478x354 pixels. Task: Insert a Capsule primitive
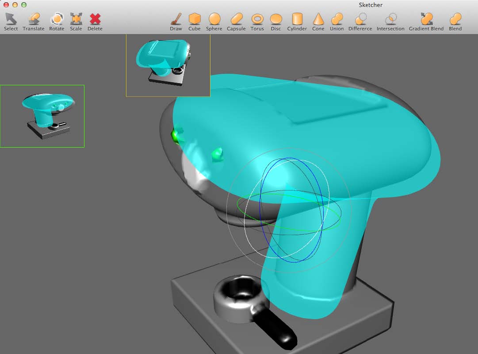click(x=236, y=22)
